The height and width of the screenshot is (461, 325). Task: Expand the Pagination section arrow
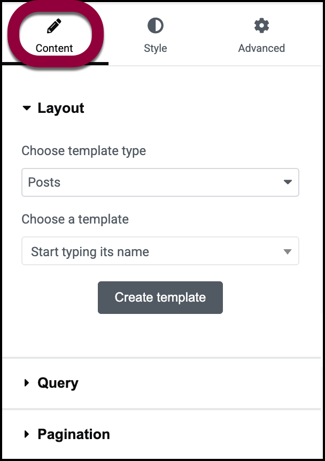click(27, 434)
